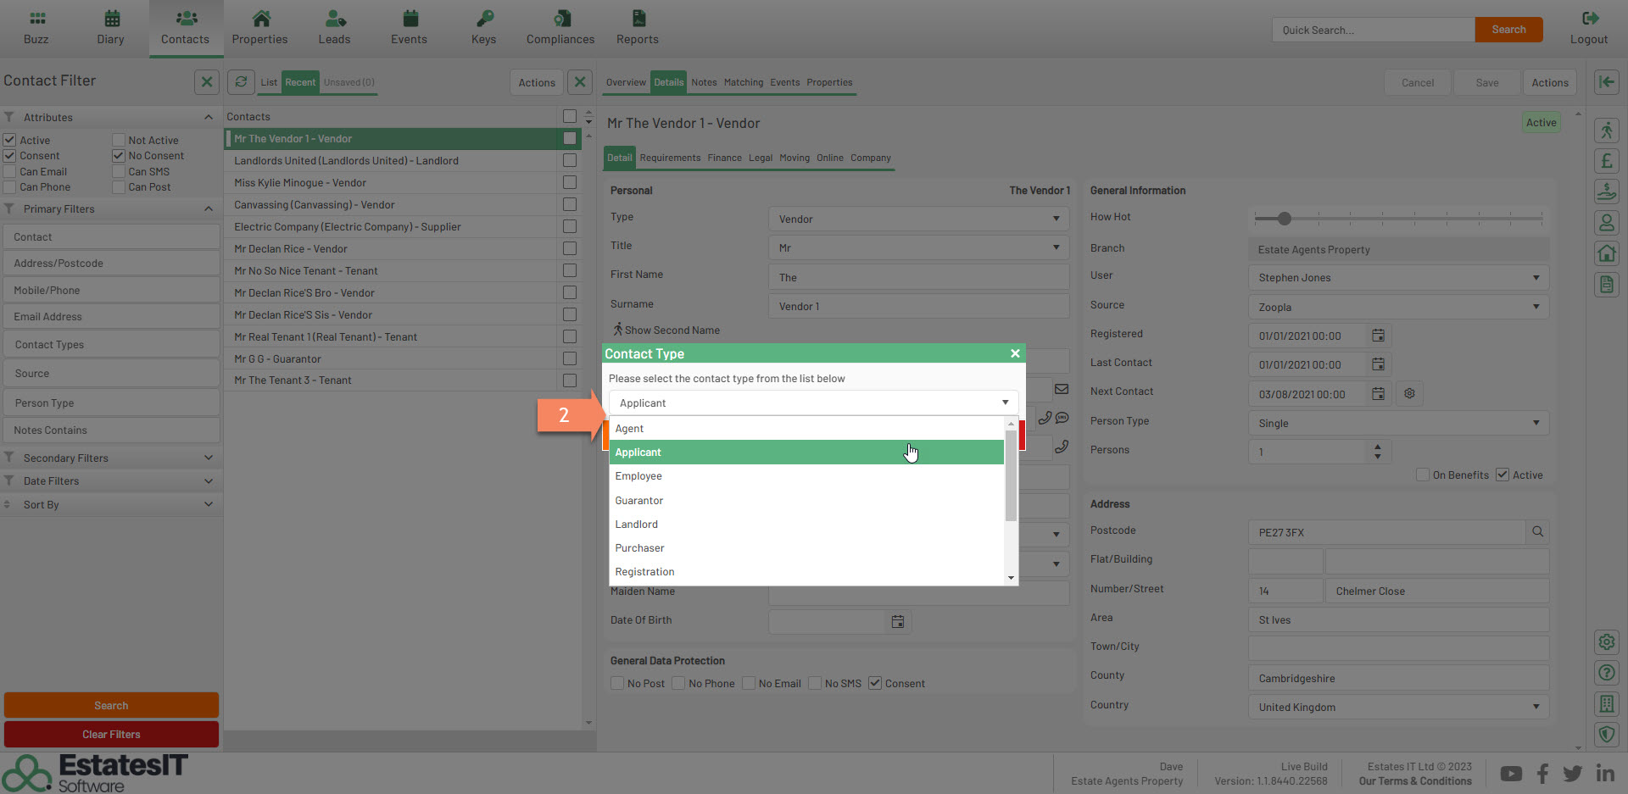Click the refresh contacts list icon
1628x794 pixels.
pos(241,82)
